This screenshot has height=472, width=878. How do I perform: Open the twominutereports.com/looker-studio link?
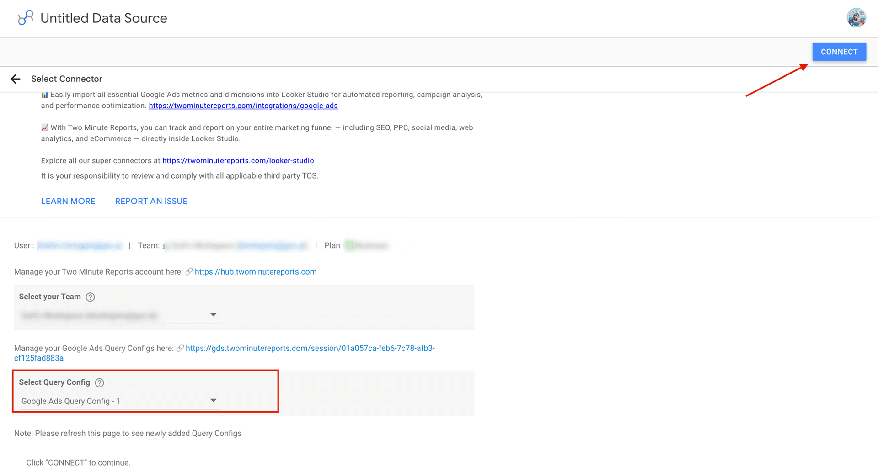238,161
